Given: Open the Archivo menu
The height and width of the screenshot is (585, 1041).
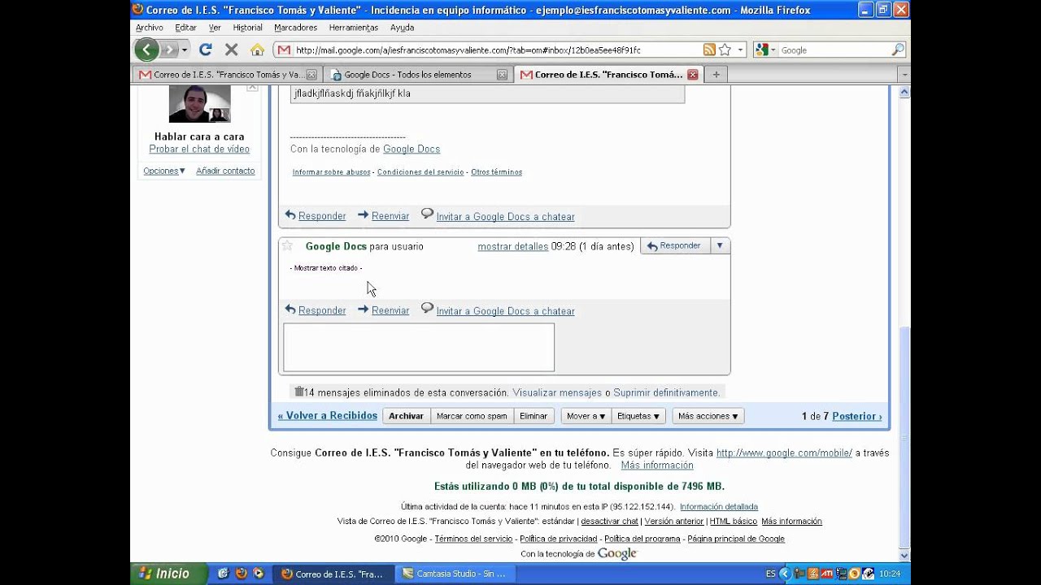Looking at the screenshot, I should pos(150,28).
